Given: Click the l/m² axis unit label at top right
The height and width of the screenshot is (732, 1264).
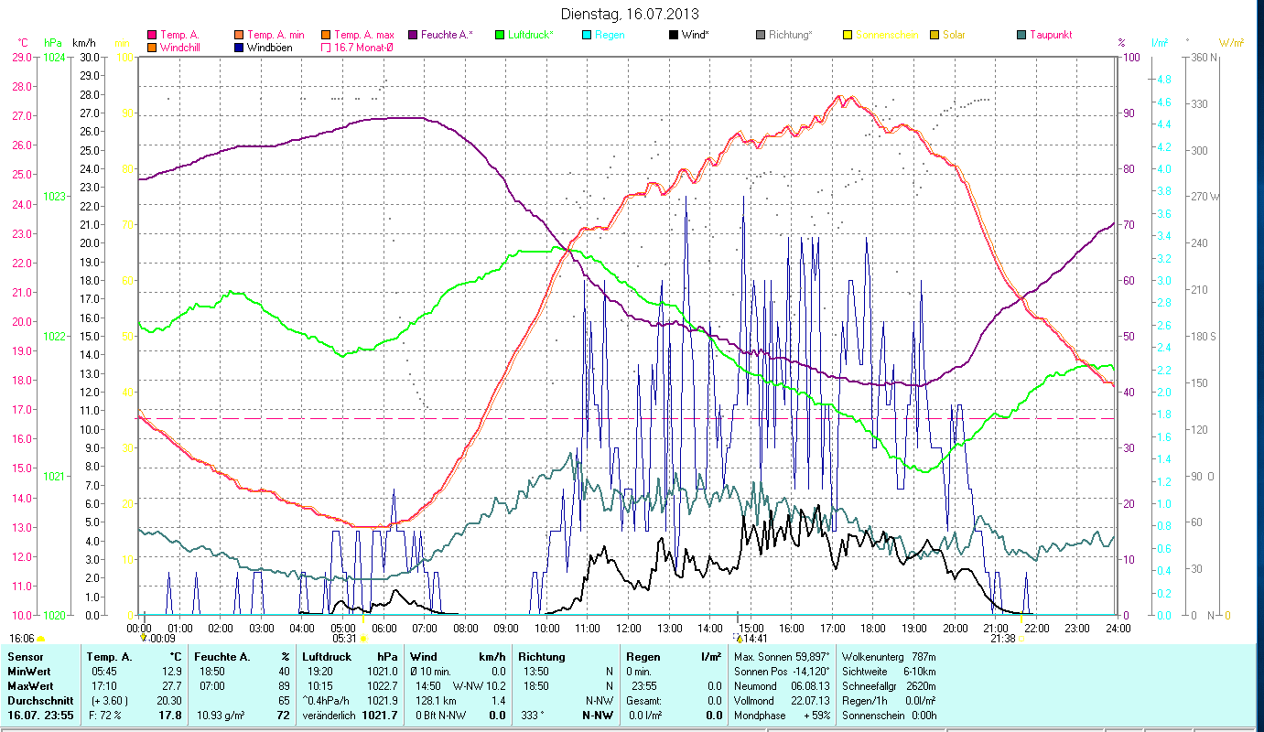Looking at the screenshot, I should 1159,43.
